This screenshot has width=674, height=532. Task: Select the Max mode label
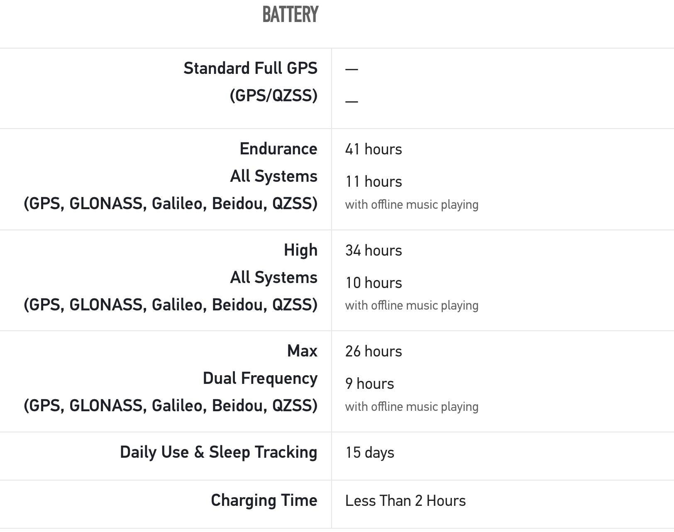tap(302, 351)
